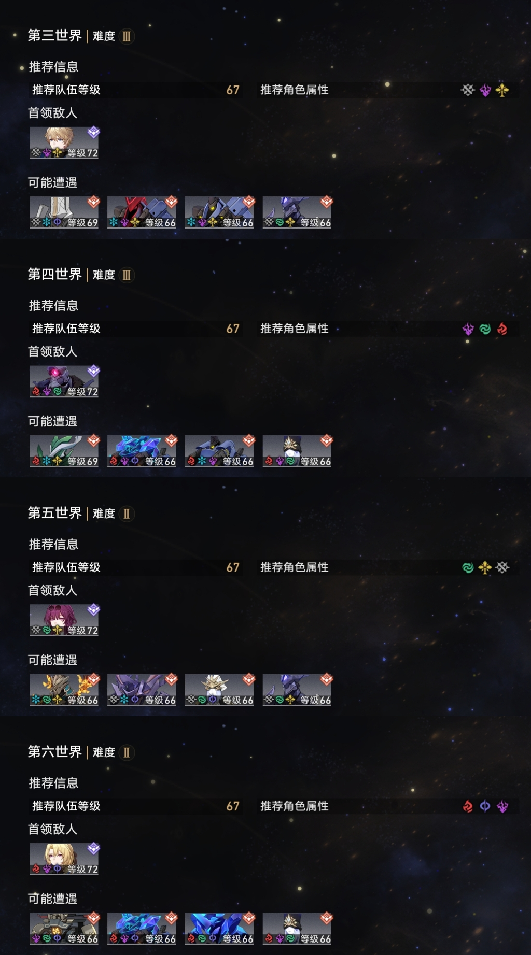The image size is (531, 955).
Task: Click World 6 blonde boss enemy portrait
Action: 64,859
